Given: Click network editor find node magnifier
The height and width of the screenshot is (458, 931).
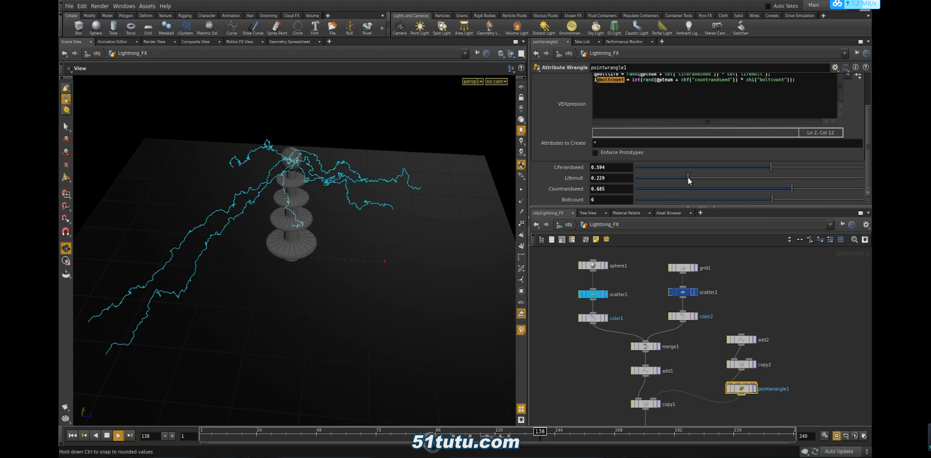Looking at the screenshot, I should [854, 239].
